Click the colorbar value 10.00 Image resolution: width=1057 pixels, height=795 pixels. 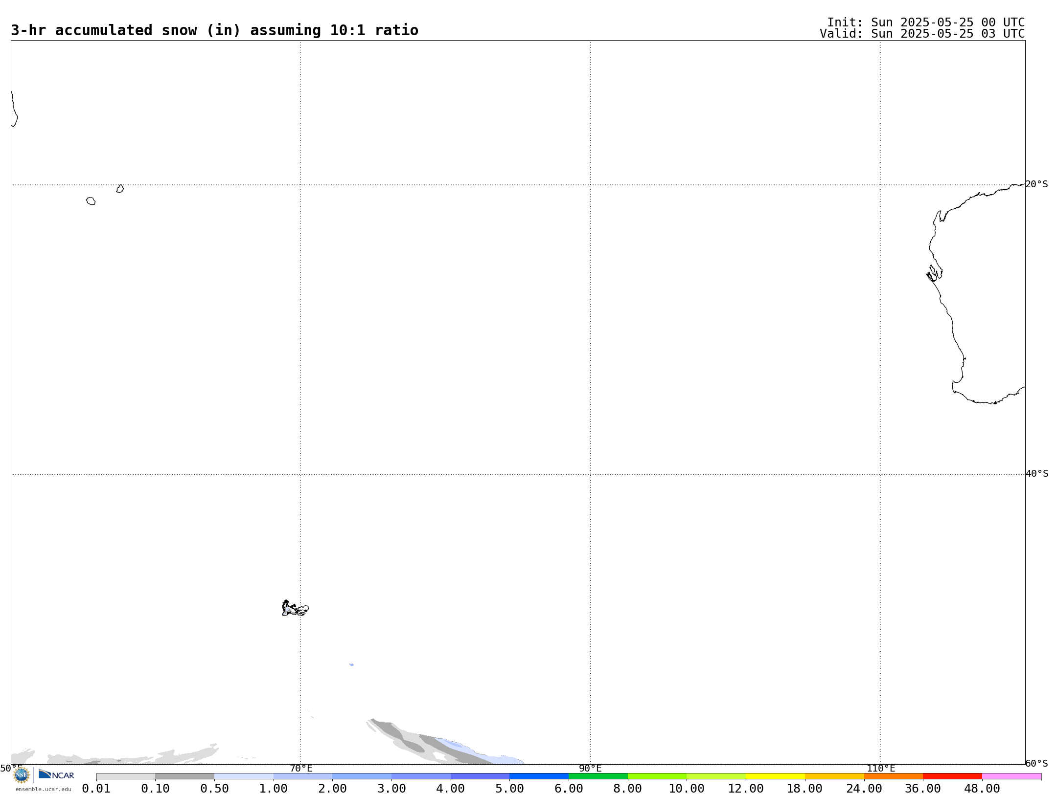pyautogui.click(x=687, y=789)
